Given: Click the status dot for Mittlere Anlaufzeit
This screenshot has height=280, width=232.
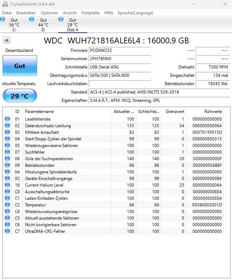Looking at the screenshot, I should [7, 132].
